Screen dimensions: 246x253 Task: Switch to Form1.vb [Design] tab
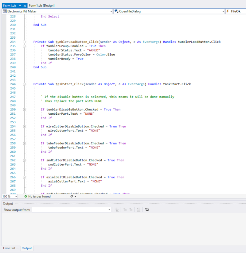click(x=41, y=6)
